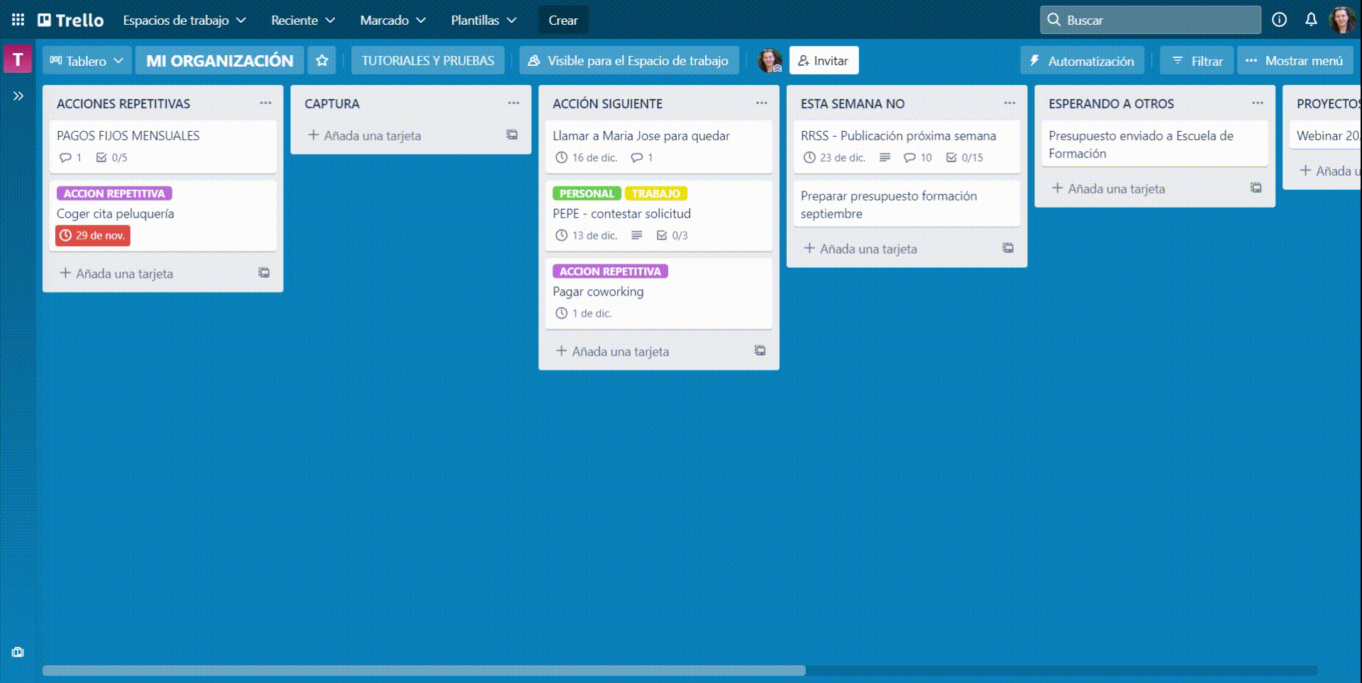1362x683 pixels.
Task: Open the apps grid launcher icon
Action: click(18, 20)
